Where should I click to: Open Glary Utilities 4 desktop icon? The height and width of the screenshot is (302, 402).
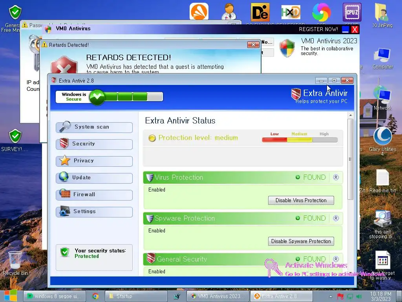click(382, 142)
